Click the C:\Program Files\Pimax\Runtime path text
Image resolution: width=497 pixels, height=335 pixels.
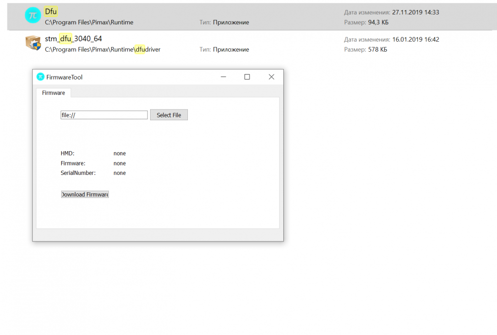(x=89, y=22)
